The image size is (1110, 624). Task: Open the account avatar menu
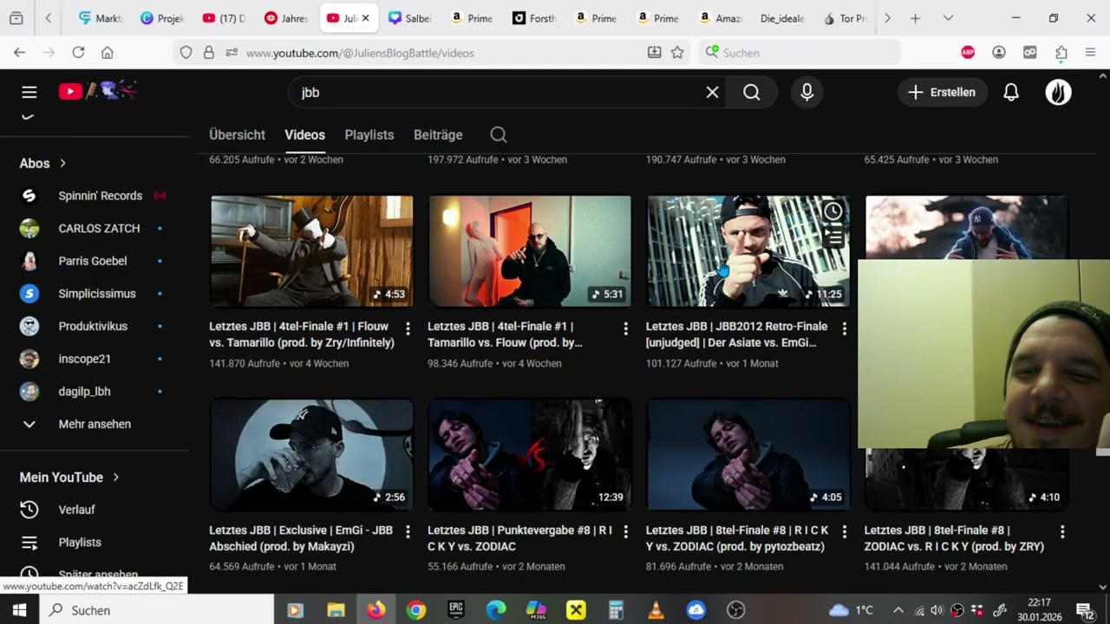point(1058,92)
